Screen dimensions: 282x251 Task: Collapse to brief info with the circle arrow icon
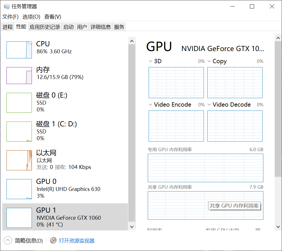(8, 240)
